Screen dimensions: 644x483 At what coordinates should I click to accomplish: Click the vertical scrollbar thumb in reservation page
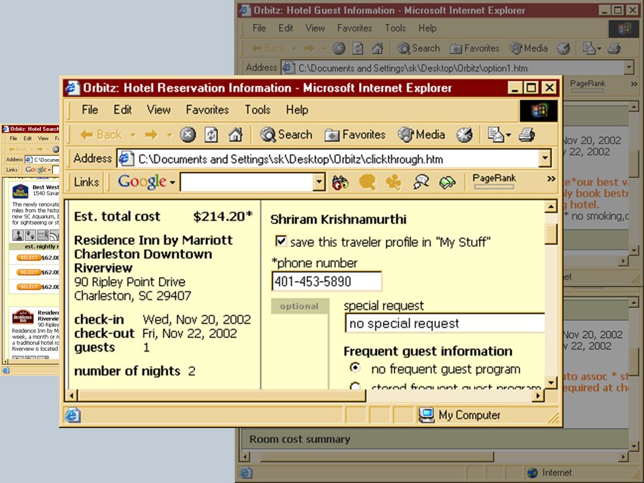[x=551, y=234]
